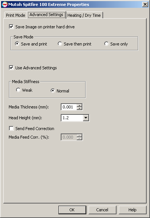
Task: Click the Media Thickness value field
Action: coord(69,107)
